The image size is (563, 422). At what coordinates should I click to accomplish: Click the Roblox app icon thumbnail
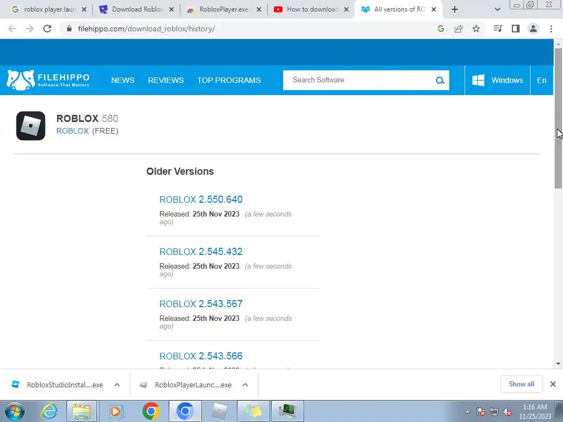(31, 126)
